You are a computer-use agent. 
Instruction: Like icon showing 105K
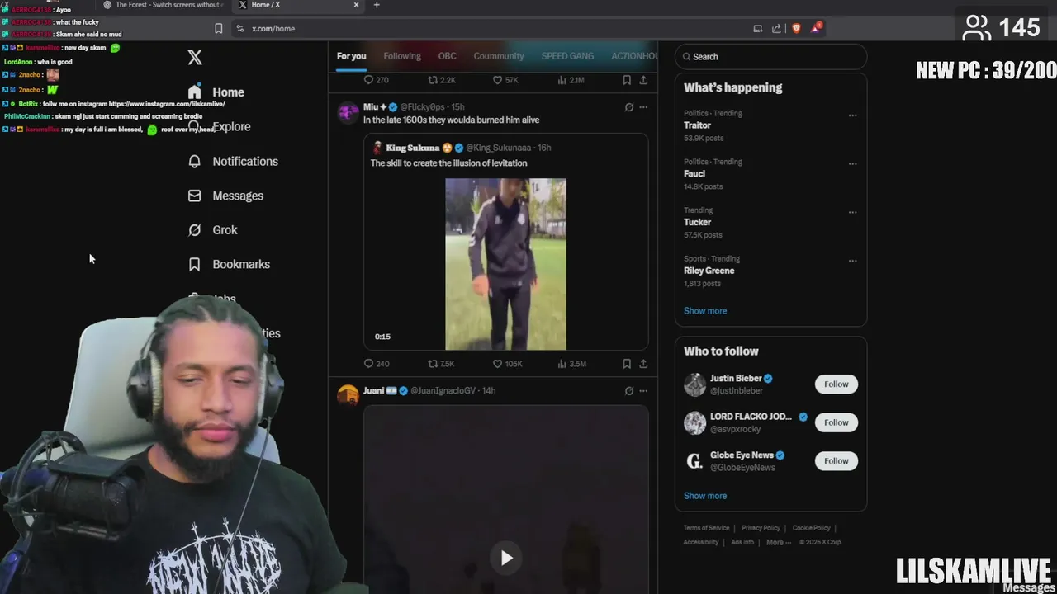click(x=497, y=364)
